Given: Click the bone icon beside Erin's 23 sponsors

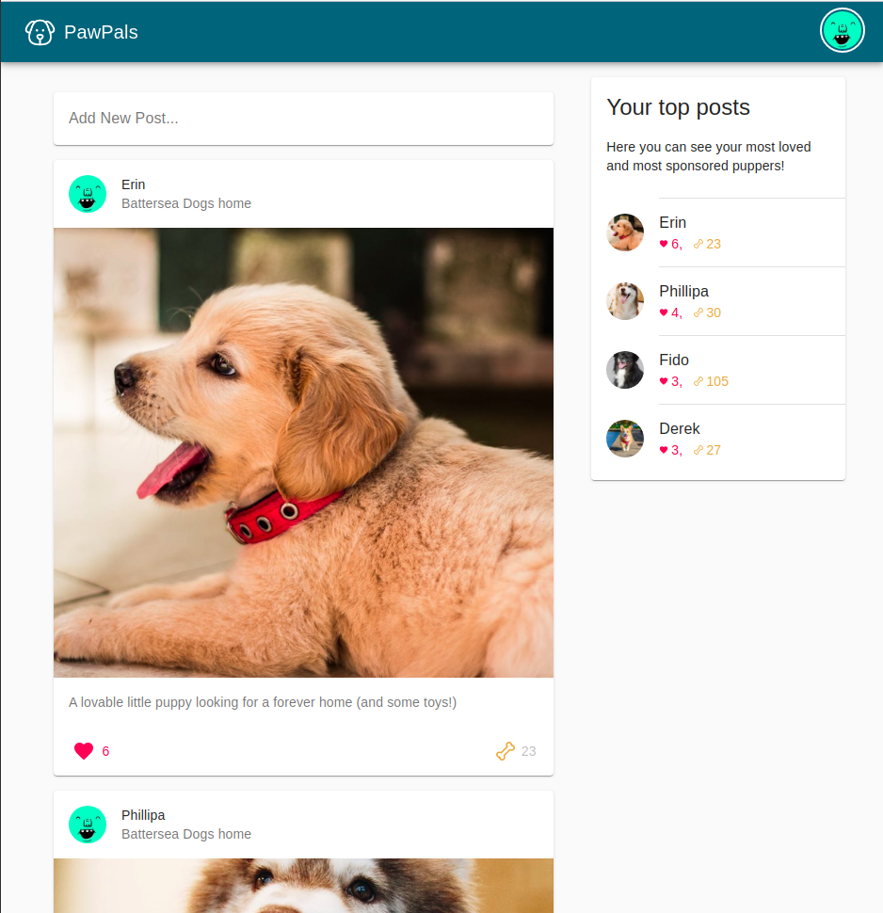Looking at the screenshot, I should [698, 244].
